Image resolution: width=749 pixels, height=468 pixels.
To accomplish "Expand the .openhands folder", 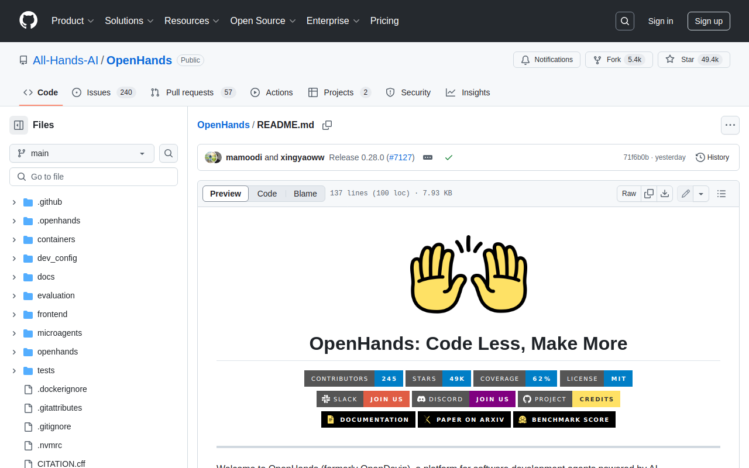I will point(14,221).
